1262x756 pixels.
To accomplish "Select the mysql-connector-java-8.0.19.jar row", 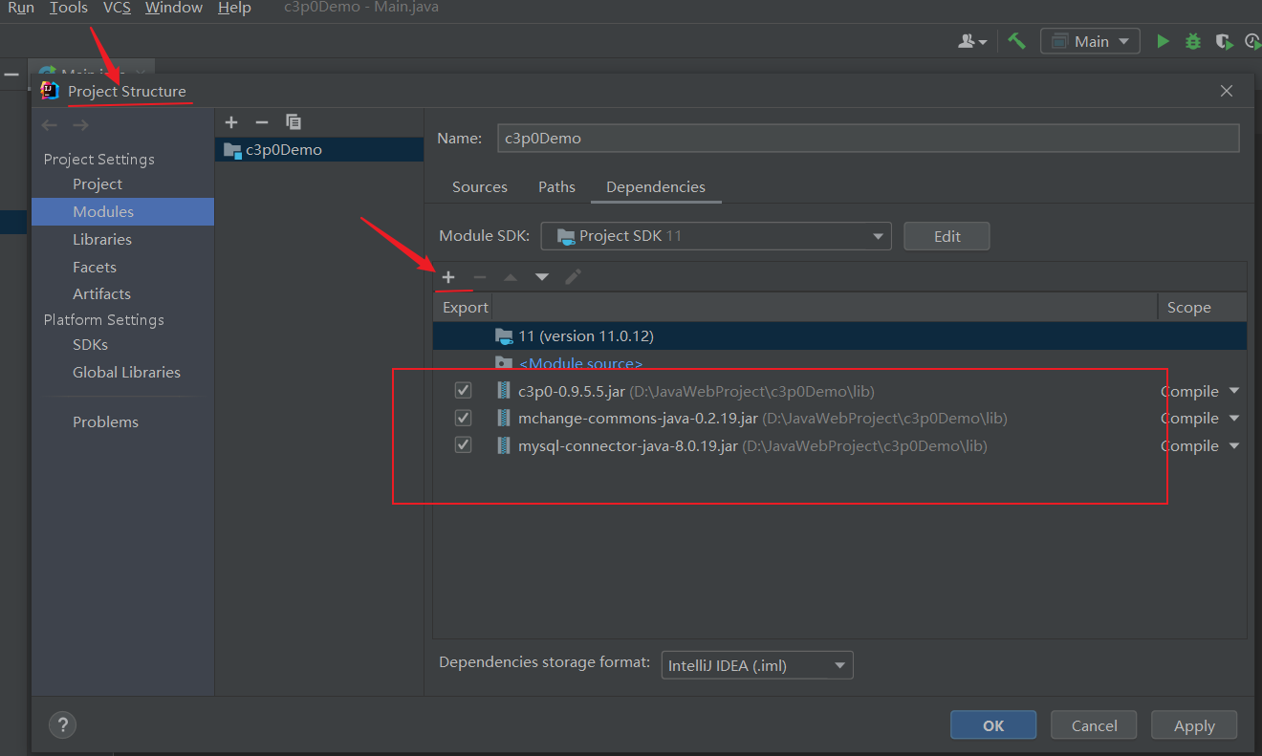I will point(839,445).
